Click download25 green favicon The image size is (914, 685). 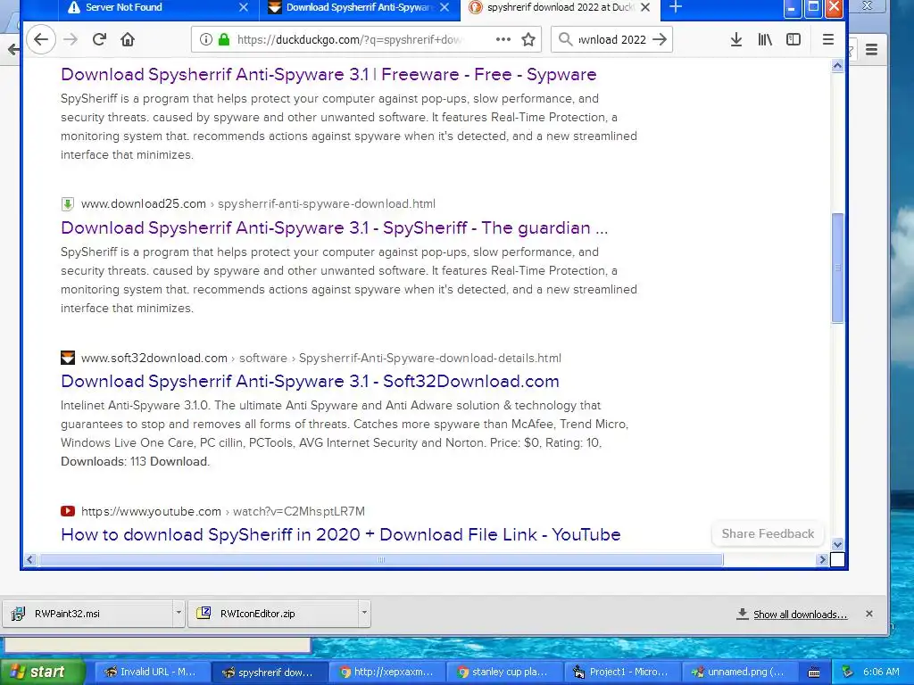(68, 204)
